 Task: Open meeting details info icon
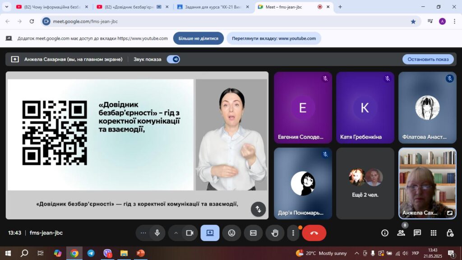pyautogui.click(x=385, y=233)
